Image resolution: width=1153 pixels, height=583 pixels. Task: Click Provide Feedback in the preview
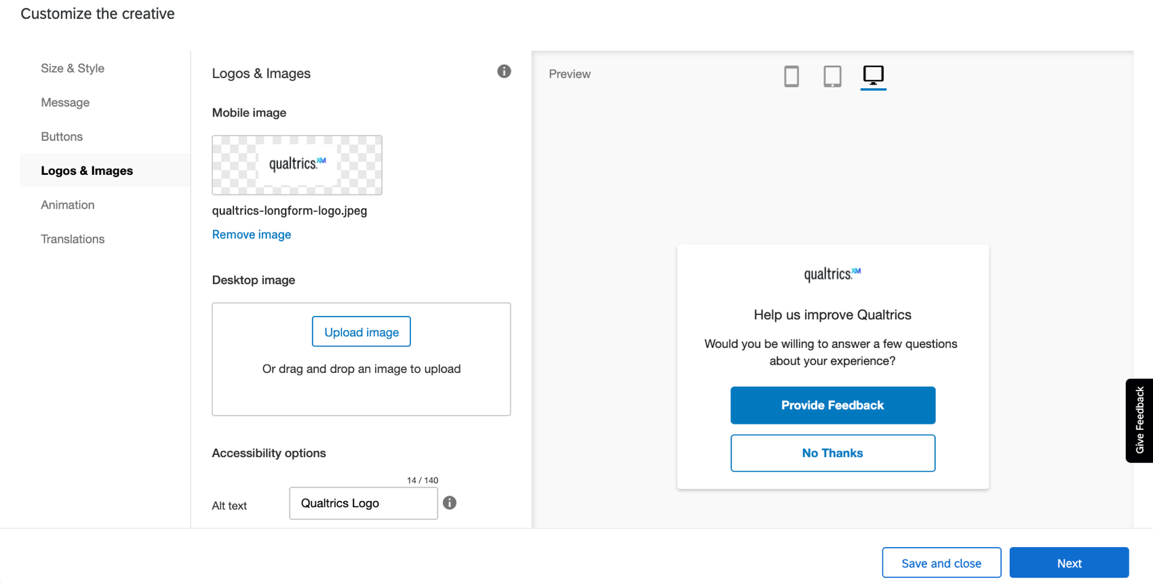click(832, 405)
